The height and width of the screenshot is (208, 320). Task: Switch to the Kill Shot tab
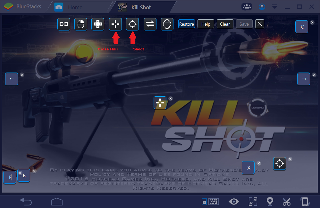tap(141, 7)
